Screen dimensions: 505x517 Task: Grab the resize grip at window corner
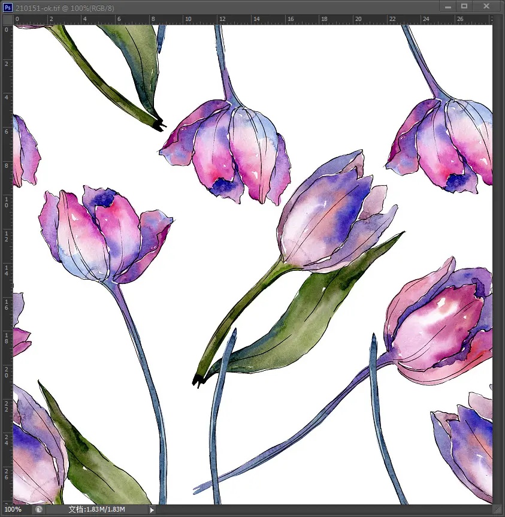(x=497, y=509)
